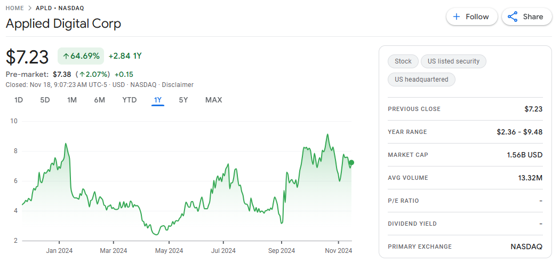560x262 pixels.
Task: Select the 1D time range tab
Action: click(19, 100)
